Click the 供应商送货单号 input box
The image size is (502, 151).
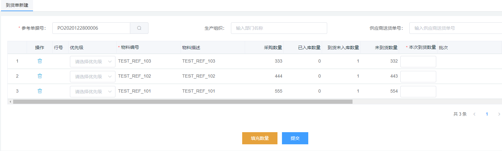[455, 28]
